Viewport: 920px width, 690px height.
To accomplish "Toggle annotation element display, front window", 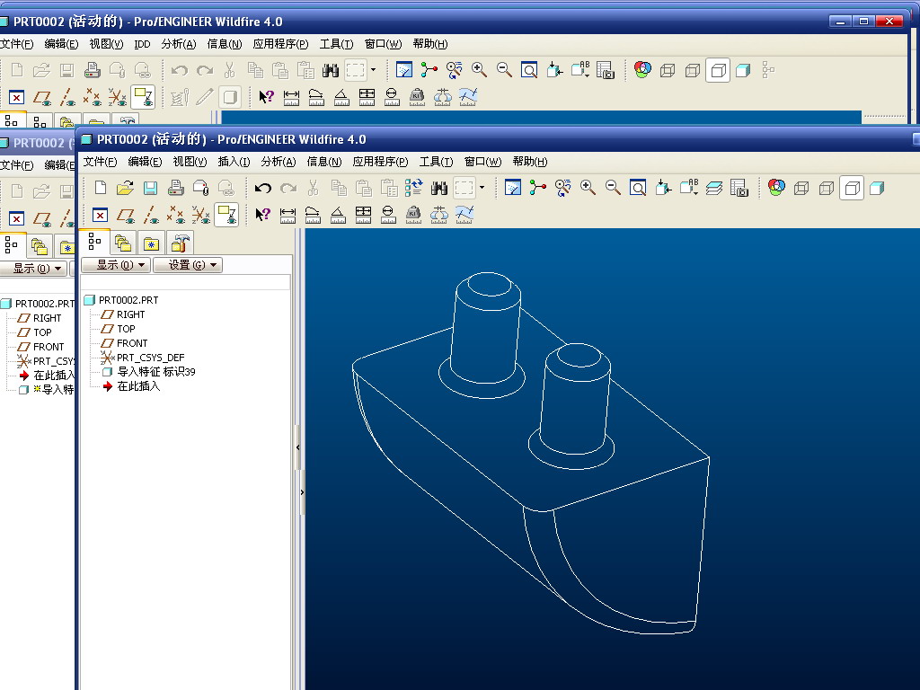I will click(226, 215).
